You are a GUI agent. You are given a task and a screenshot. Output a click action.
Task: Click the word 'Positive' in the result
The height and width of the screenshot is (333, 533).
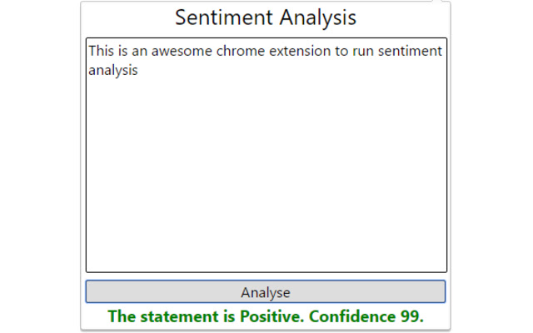point(270,316)
